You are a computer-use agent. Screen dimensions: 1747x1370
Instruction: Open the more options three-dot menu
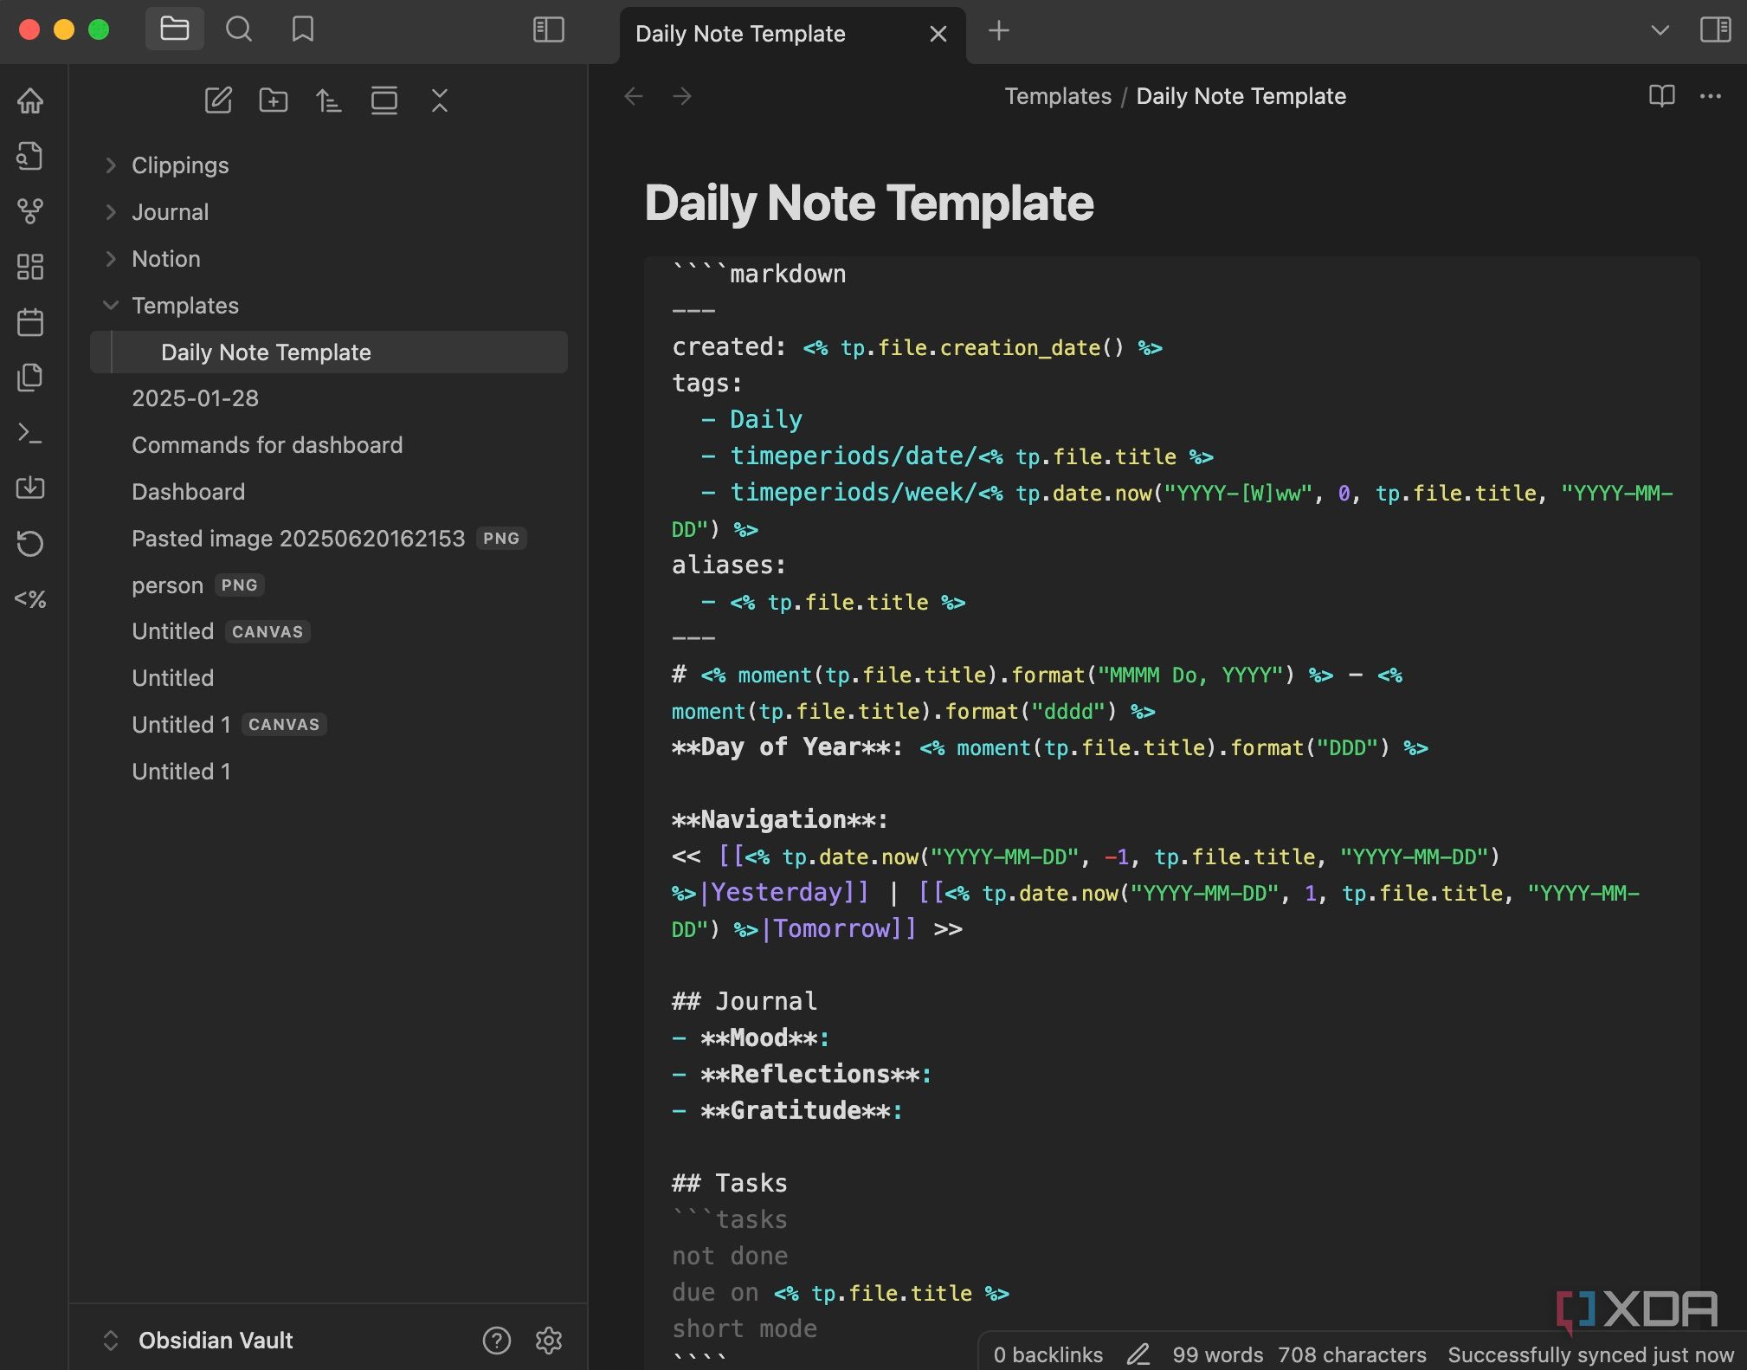1711,96
